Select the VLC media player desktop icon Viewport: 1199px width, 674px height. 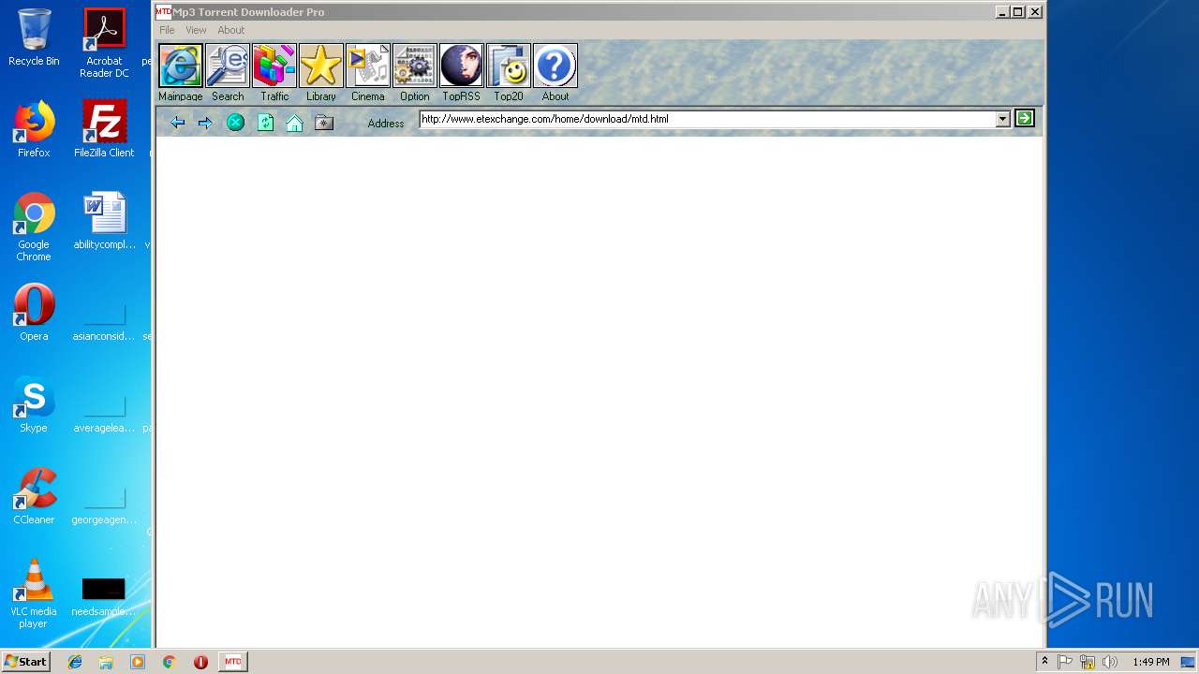34,593
